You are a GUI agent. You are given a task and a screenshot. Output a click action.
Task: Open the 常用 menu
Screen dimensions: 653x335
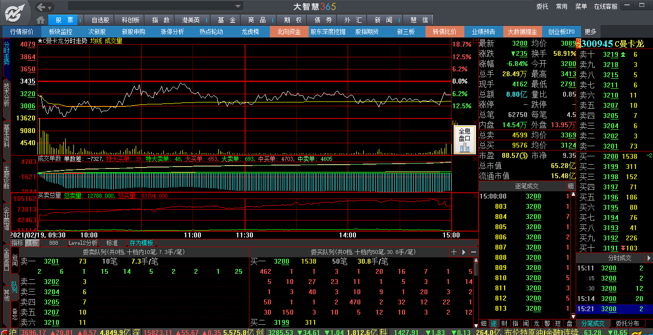pos(562,6)
